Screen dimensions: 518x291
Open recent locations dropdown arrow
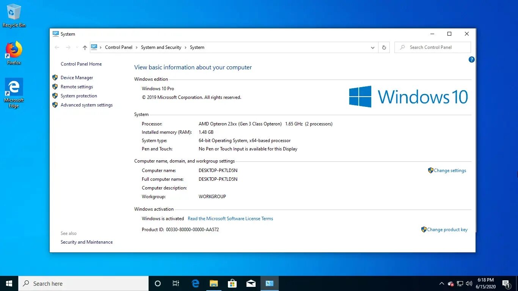pyautogui.click(x=77, y=47)
